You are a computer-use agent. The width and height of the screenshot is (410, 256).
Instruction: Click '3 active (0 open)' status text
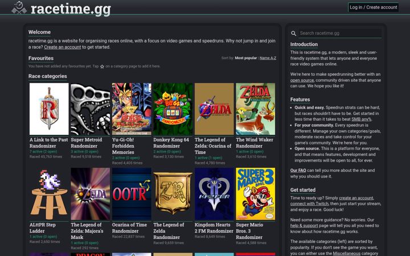(x=85, y=151)
